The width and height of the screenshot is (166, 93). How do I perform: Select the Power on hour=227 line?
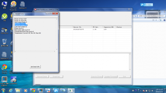pos(20,19)
